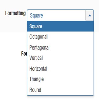Click the Square text in the field
The height and width of the screenshot is (102, 99).
click(36, 16)
